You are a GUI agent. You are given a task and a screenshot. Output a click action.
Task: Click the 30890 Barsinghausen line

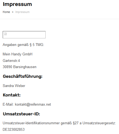pyautogui.click(x=19, y=67)
